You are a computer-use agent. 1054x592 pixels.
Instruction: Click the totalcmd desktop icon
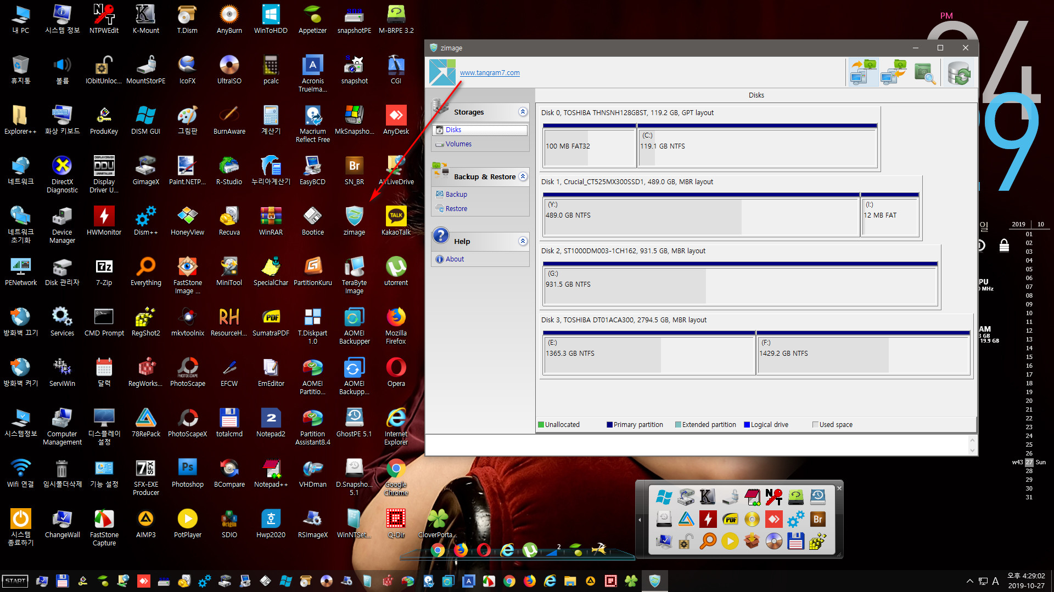point(229,422)
